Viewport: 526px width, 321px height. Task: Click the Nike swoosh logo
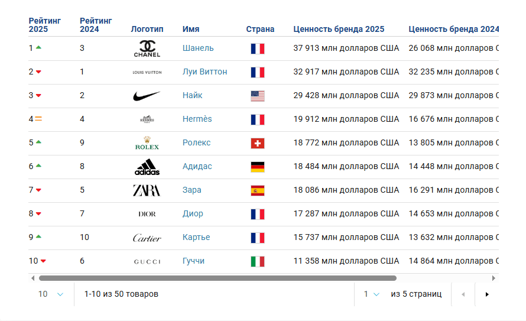point(147,96)
